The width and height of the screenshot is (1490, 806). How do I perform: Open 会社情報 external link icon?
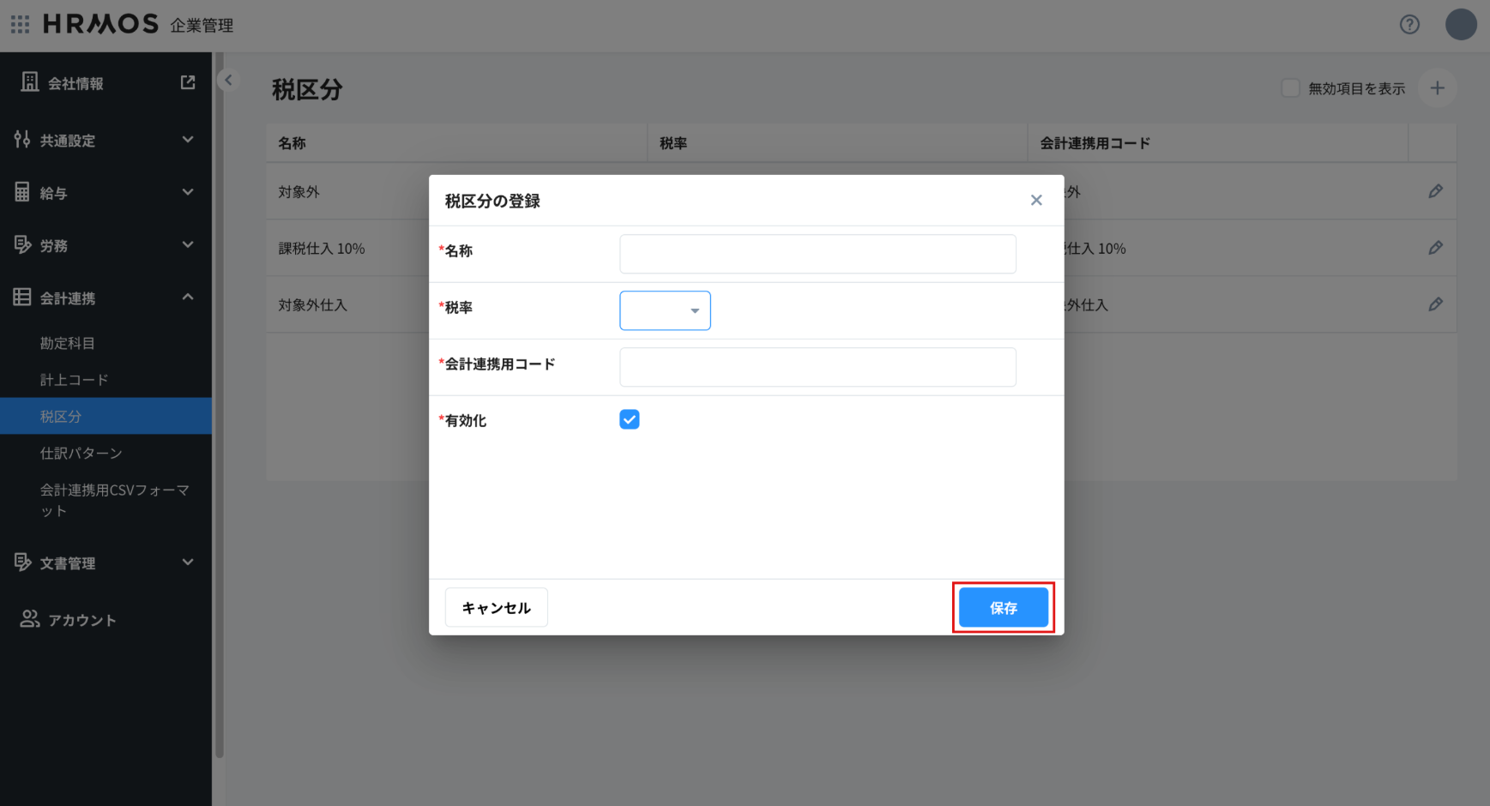point(188,82)
